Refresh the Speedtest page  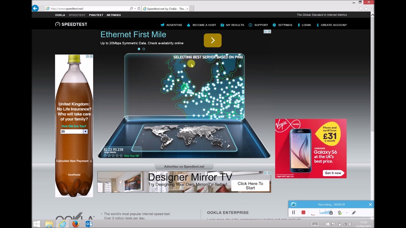(139, 9)
